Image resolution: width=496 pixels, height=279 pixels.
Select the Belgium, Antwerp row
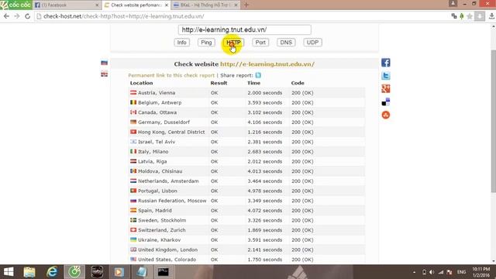(246, 102)
